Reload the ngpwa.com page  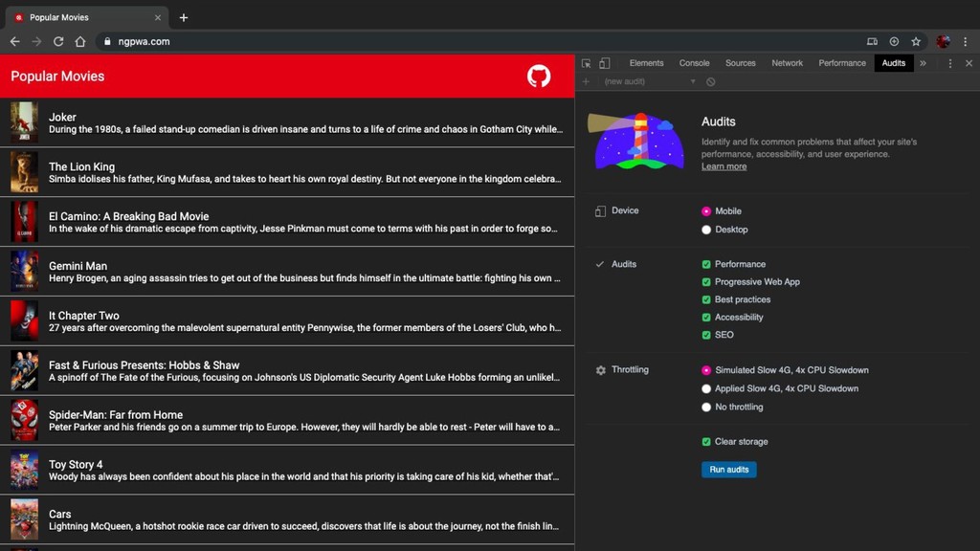coord(58,41)
